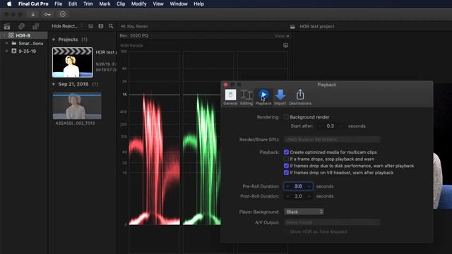Select the 9-25-19 event row
The image size is (452, 254).
click(x=24, y=51)
